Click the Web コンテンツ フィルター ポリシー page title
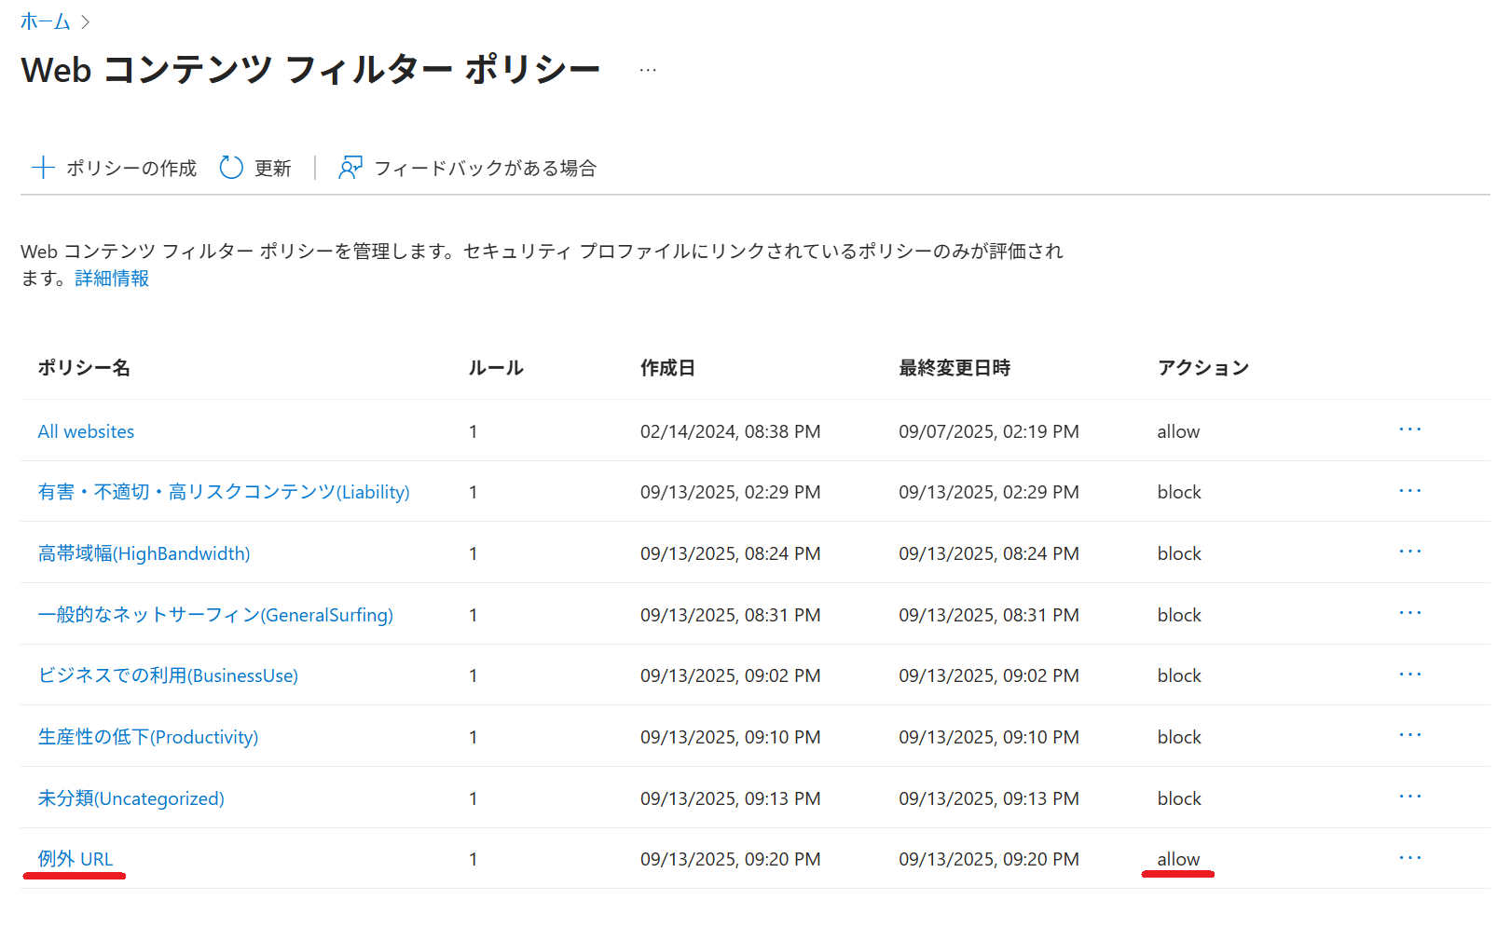Image resolution: width=1497 pixels, height=927 pixels. click(x=310, y=70)
